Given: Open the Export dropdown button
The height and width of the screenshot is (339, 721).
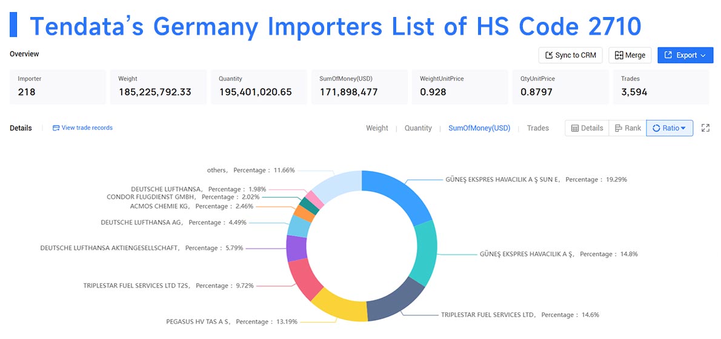Looking at the screenshot, I should (685, 55).
